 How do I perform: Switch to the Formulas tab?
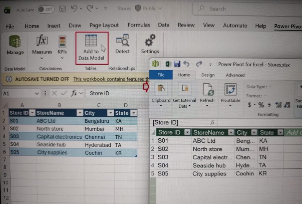139,25
